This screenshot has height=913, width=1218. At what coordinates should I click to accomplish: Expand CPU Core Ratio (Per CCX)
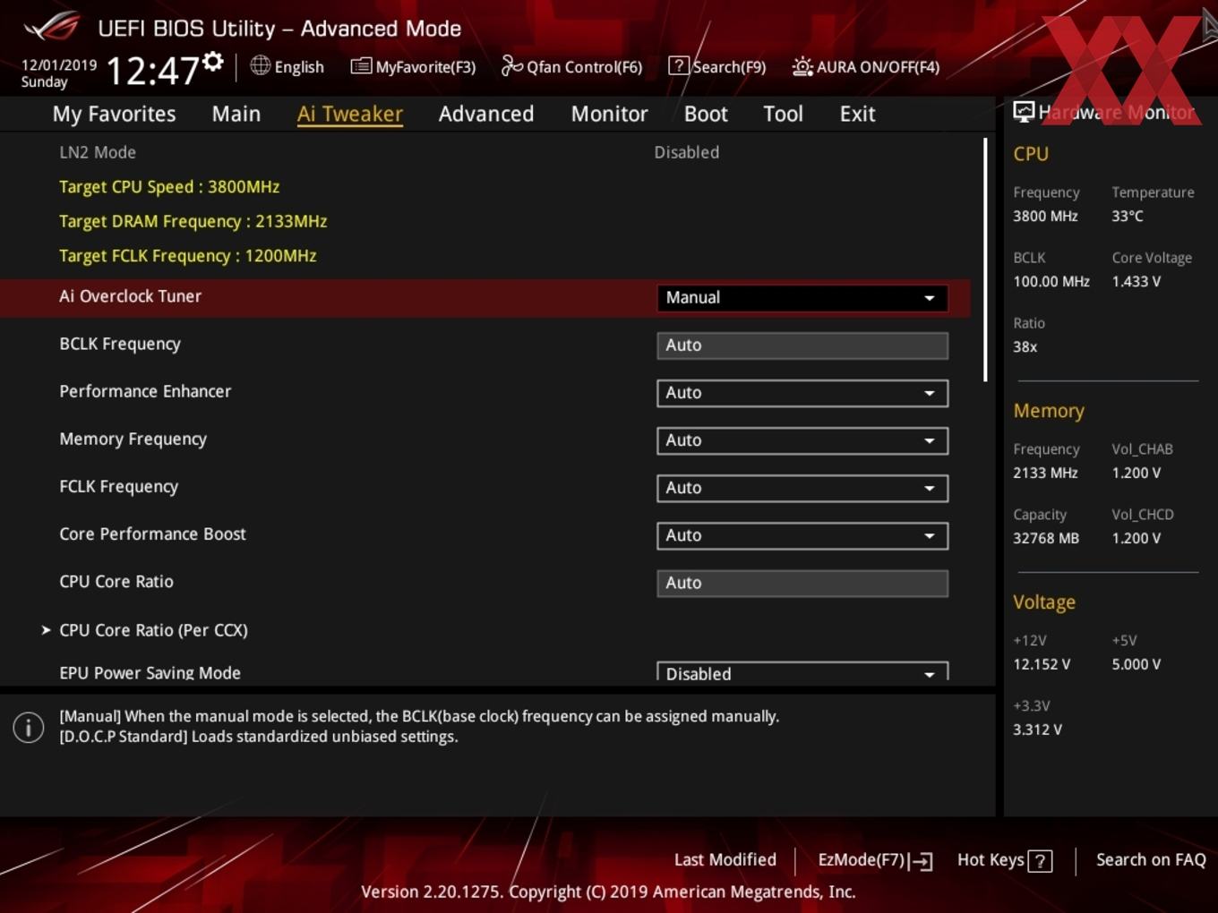pos(153,630)
